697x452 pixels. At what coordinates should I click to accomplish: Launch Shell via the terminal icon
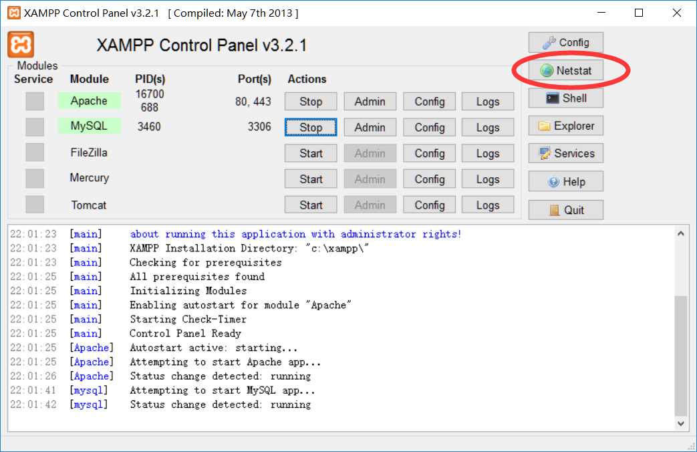(x=565, y=98)
